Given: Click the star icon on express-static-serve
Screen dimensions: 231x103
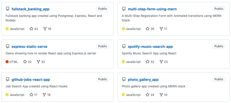Looking at the screenshot, I should [x=25, y=62].
